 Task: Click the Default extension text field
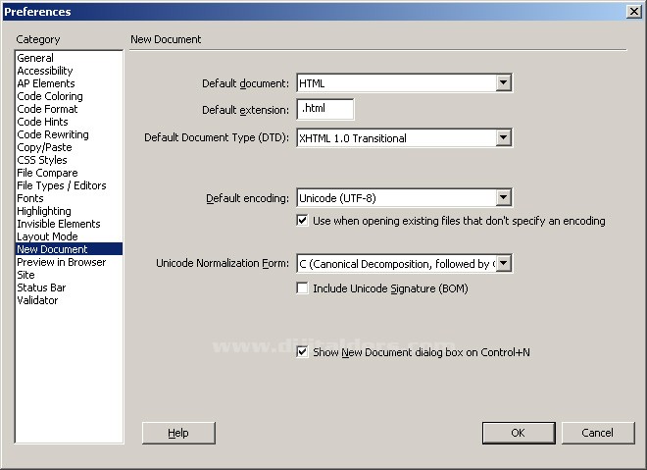(x=324, y=110)
